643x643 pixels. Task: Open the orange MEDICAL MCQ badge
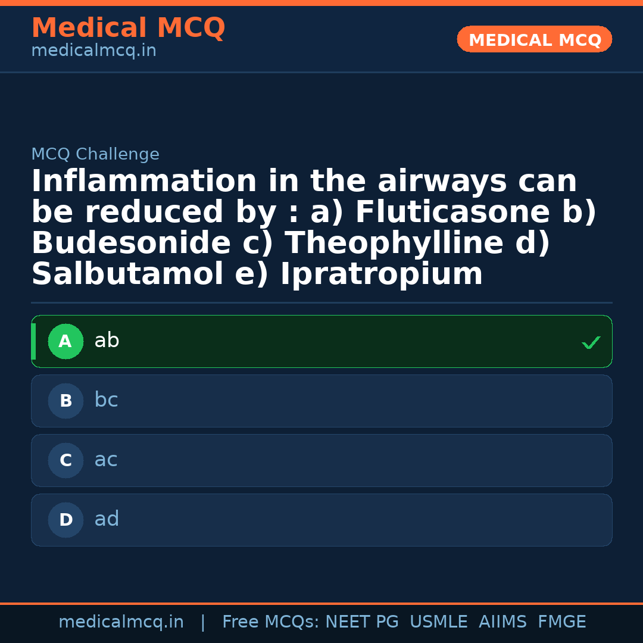point(534,39)
